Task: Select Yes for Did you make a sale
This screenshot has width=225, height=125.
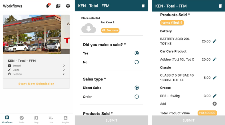Action: (136, 53)
